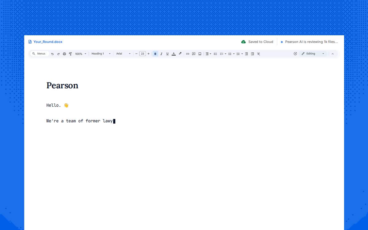Open the text color picker

tap(174, 54)
